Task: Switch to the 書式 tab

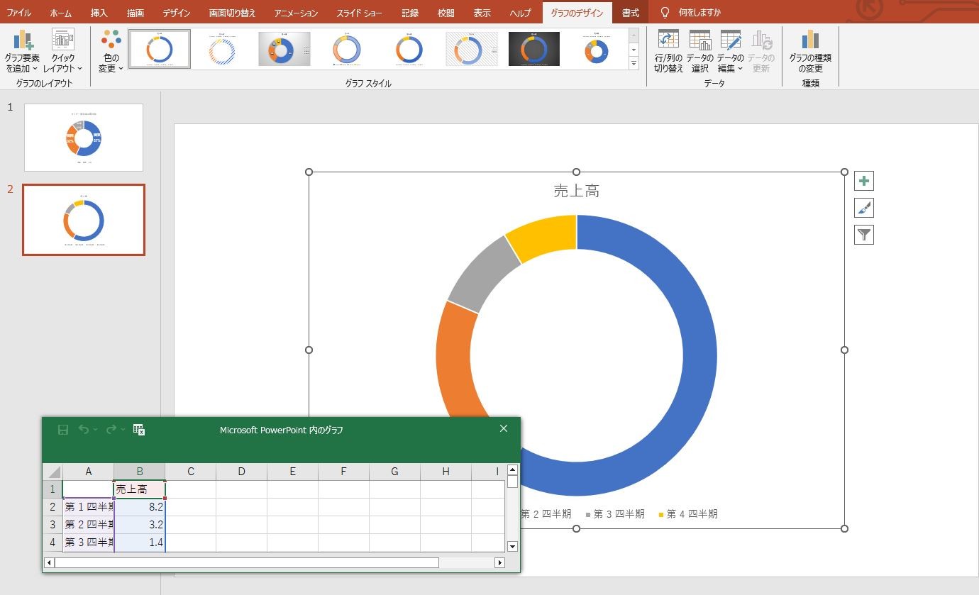Action: click(630, 13)
